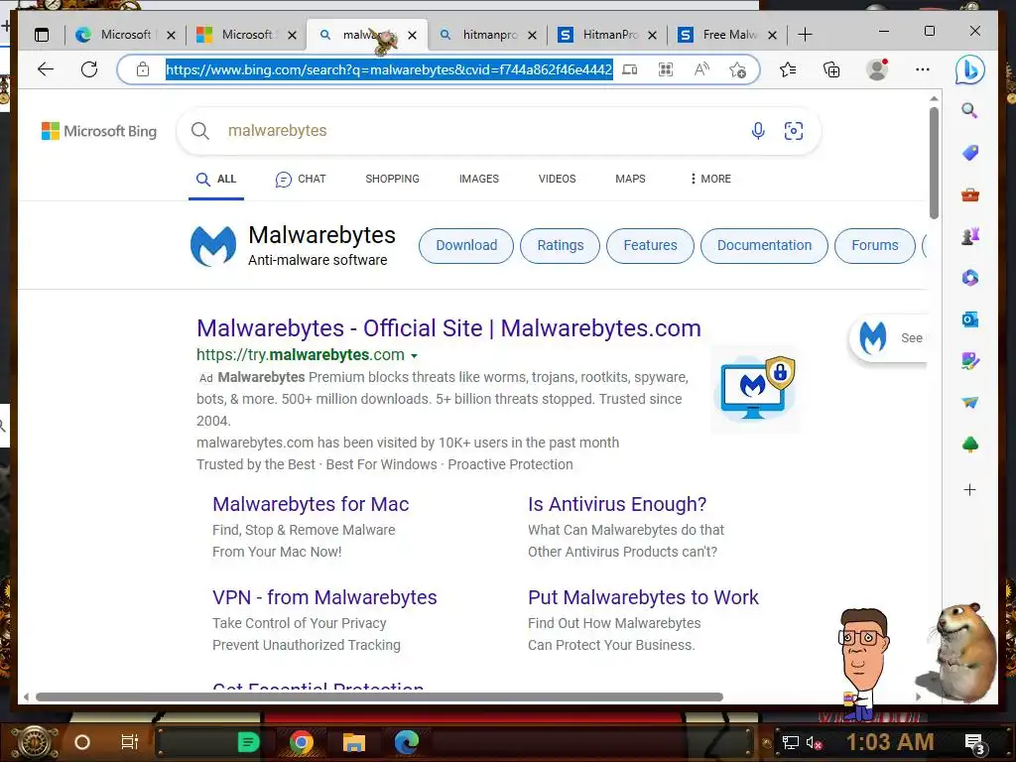The height and width of the screenshot is (762, 1016).
Task: Expand the MORE search options
Action: point(710,179)
